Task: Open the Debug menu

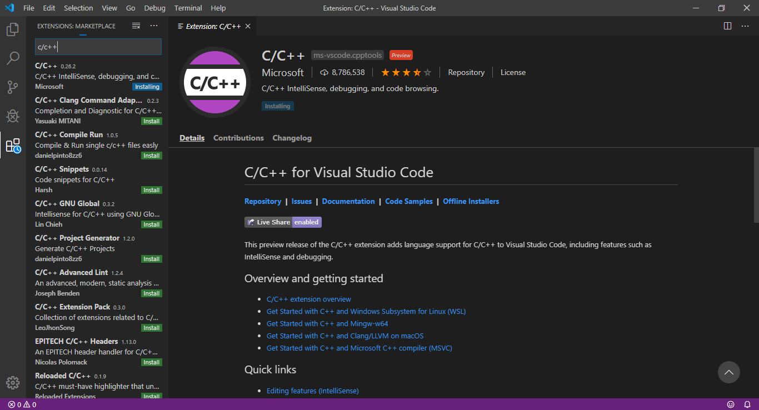Action: coord(154,8)
